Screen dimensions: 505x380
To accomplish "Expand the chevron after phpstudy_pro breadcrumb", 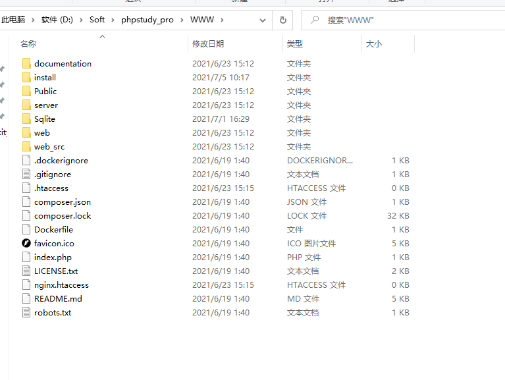I will tap(182, 20).
